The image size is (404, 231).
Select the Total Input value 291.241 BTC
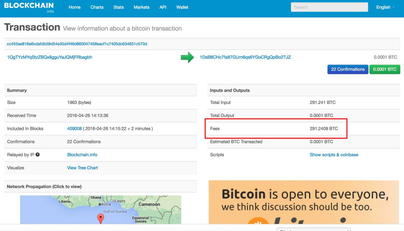pos(323,102)
